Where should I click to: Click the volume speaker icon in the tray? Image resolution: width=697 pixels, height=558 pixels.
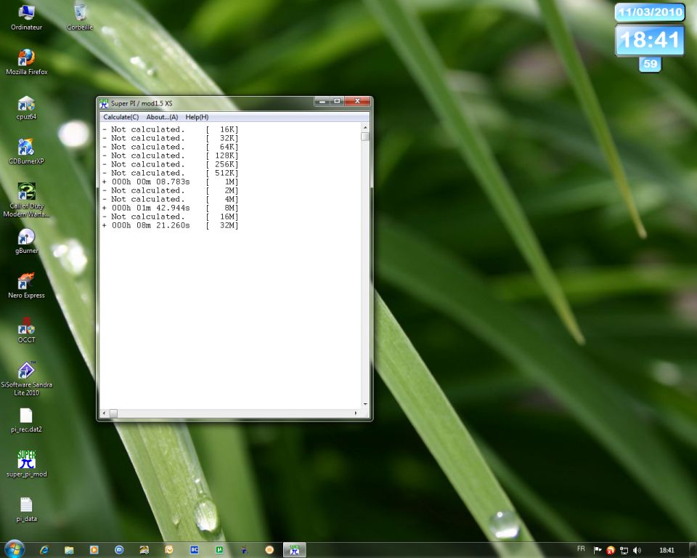pos(637,550)
